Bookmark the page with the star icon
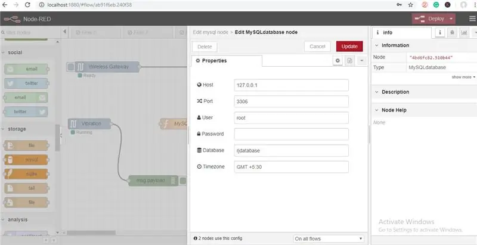Screen dimensions: 477x245 click(x=411, y=5)
